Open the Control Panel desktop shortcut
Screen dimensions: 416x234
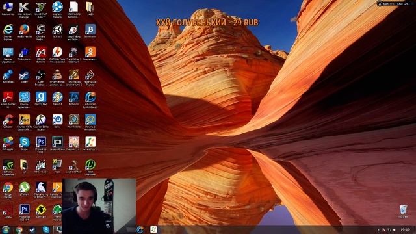pyautogui.click(x=8, y=55)
